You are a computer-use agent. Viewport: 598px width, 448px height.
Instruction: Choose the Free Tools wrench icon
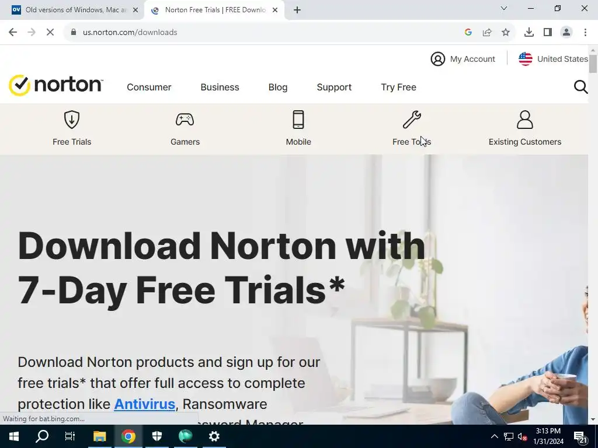point(412,120)
